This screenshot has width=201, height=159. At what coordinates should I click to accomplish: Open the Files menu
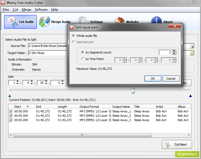6,10
